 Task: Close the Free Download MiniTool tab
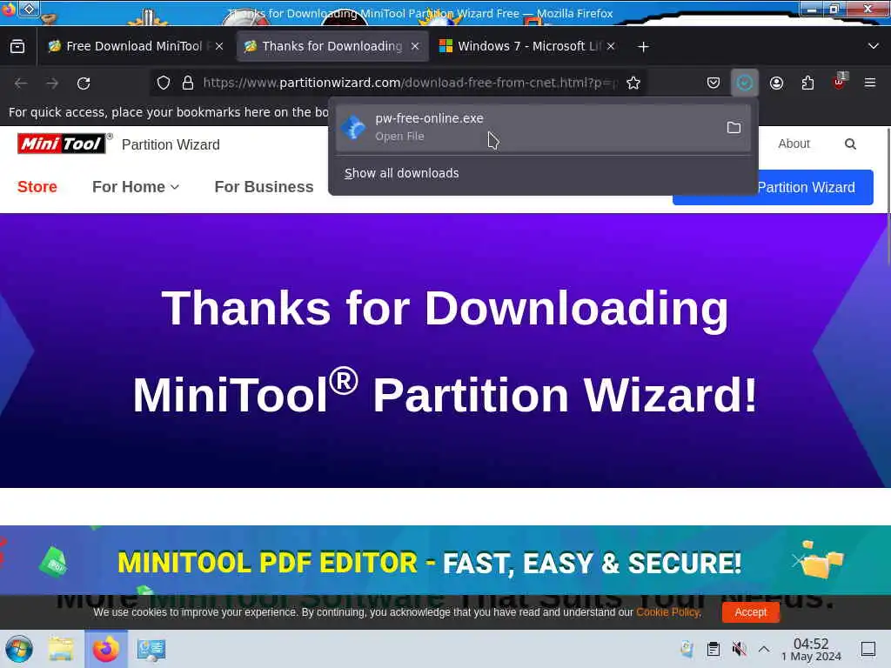tap(219, 47)
